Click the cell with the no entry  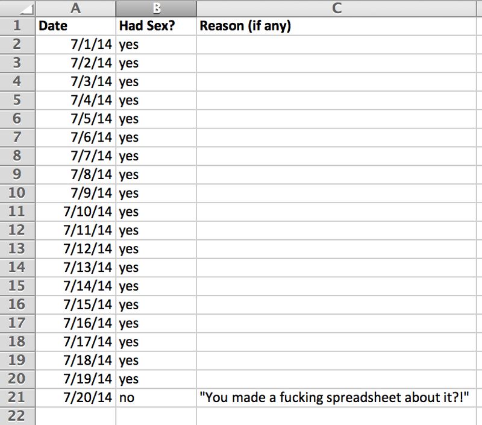(x=155, y=397)
